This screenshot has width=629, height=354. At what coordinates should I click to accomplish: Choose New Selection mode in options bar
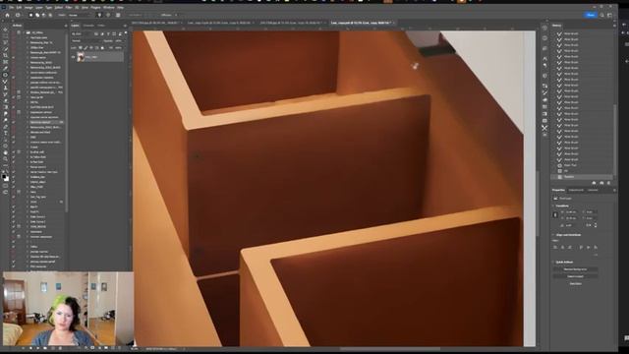tap(30, 15)
